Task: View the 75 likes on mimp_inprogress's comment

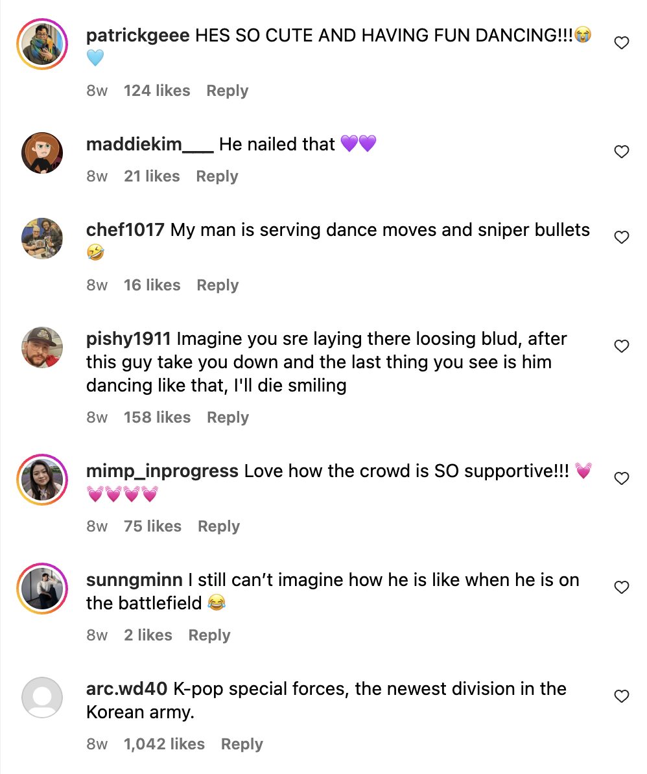Action: (152, 526)
